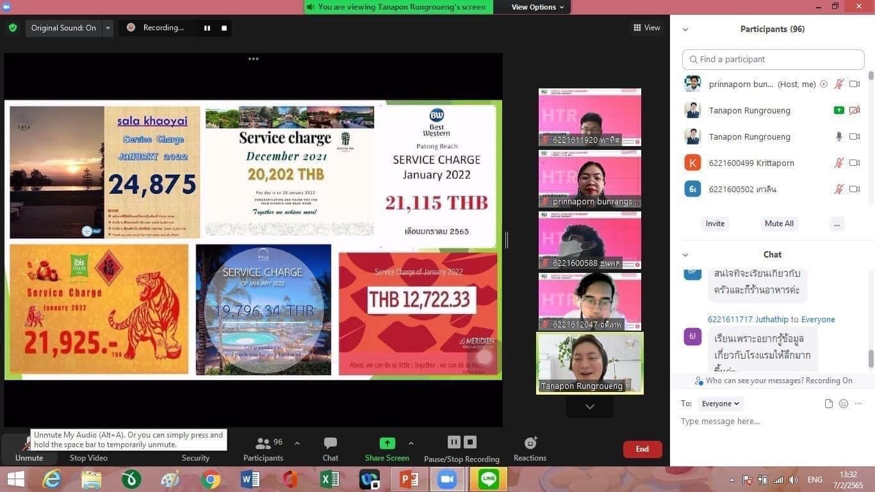This screenshot has height=492, width=875.
Task: Select prinnaporn host participant row
Action: click(x=772, y=84)
